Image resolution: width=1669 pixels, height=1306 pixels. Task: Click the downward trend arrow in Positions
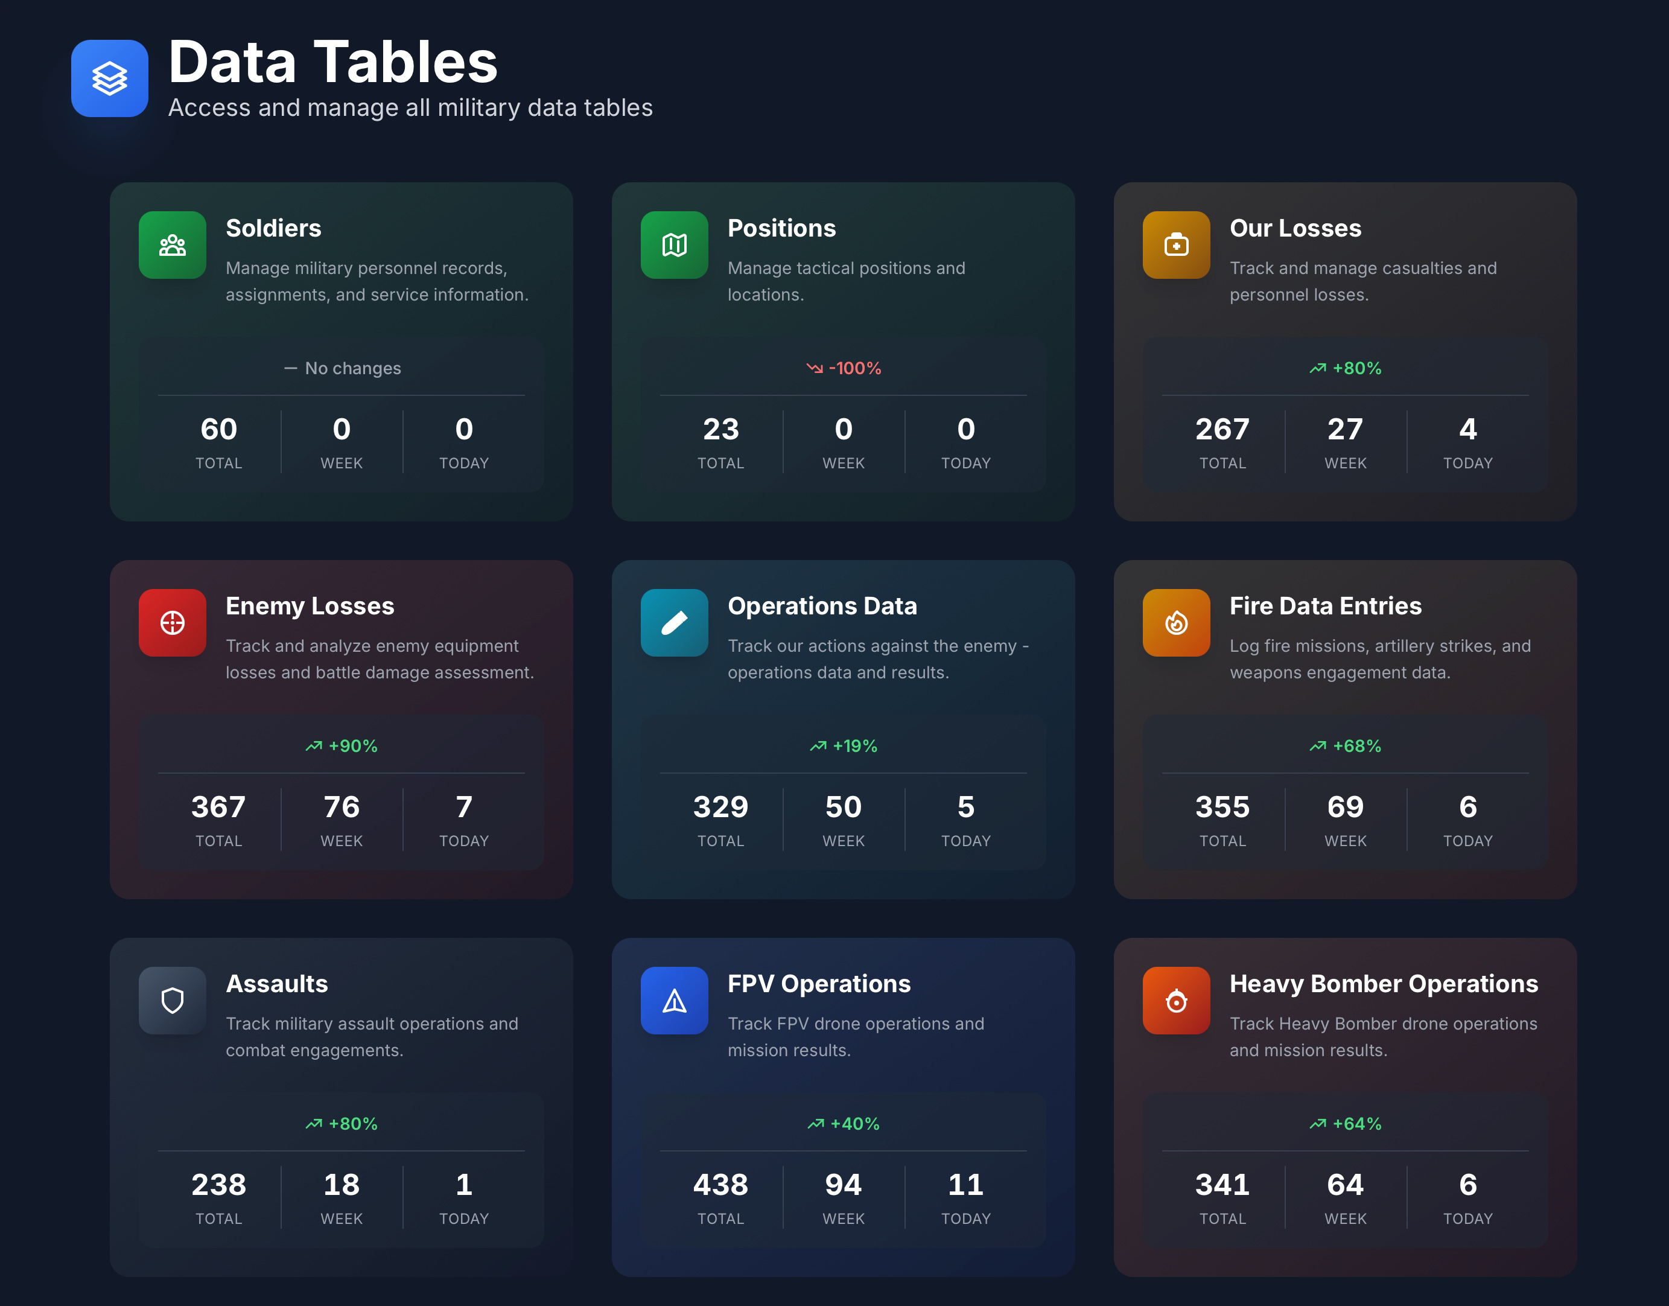(x=814, y=368)
